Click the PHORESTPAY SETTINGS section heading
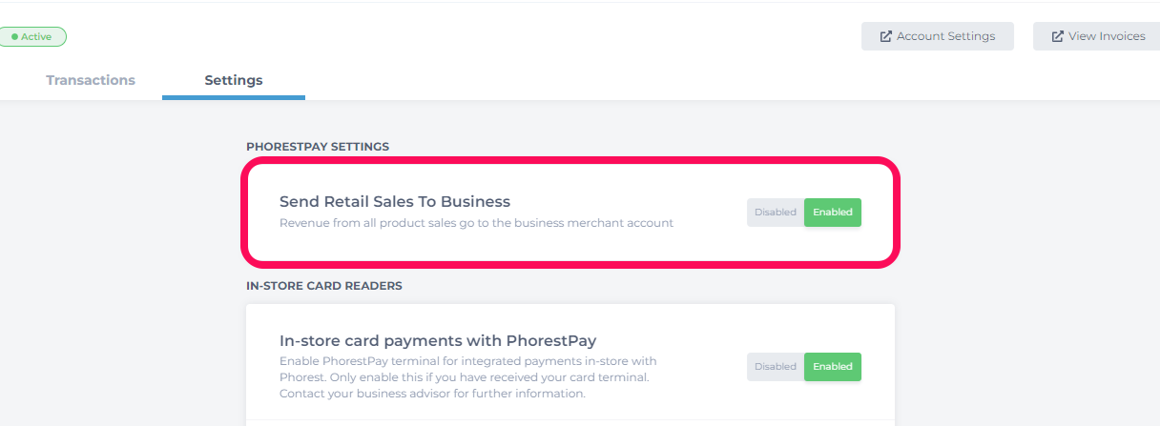 pos(318,147)
